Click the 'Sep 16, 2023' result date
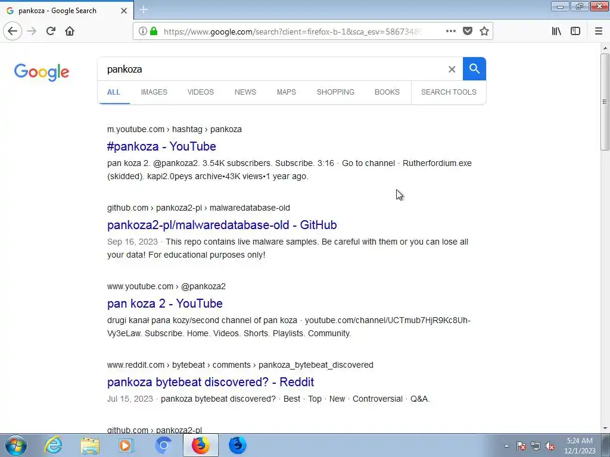This screenshot has height=457, width=610. click(132, 242)
